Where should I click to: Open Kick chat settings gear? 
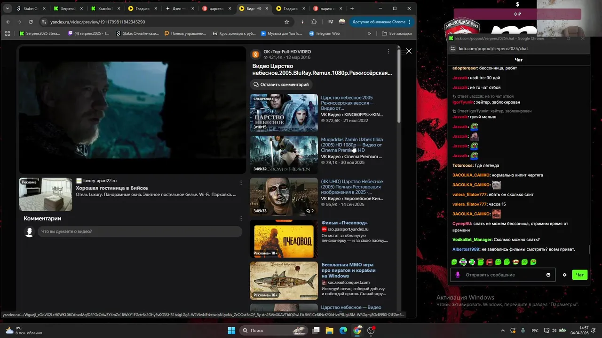point(564,275)
